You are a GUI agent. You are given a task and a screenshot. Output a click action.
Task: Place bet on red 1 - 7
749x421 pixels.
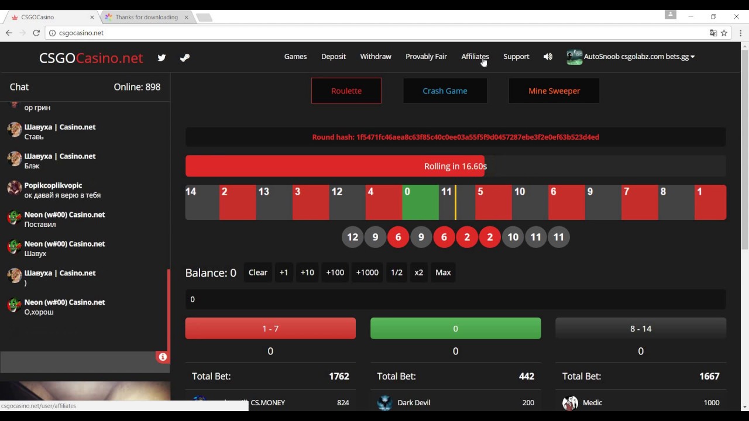click(x=270, y=329)
